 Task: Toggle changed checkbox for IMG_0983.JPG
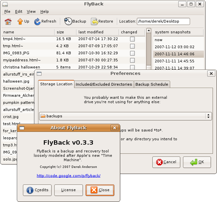[x=132, y=53]
